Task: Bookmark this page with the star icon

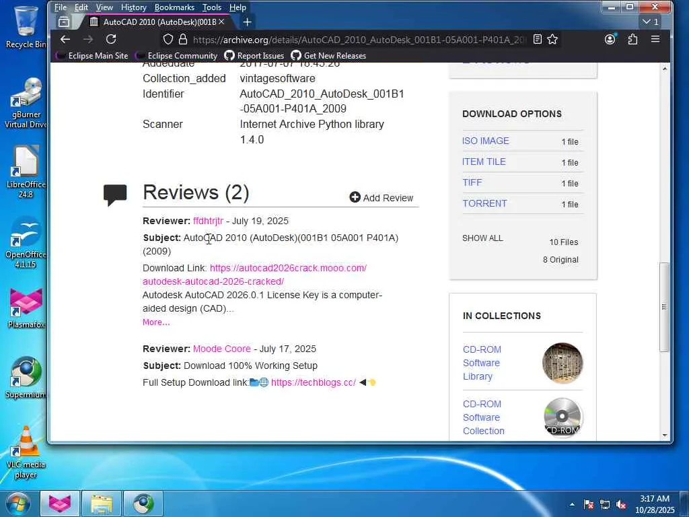Action: 552,40
